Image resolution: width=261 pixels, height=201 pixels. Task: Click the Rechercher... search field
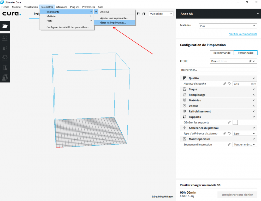(x=218, y=70)
